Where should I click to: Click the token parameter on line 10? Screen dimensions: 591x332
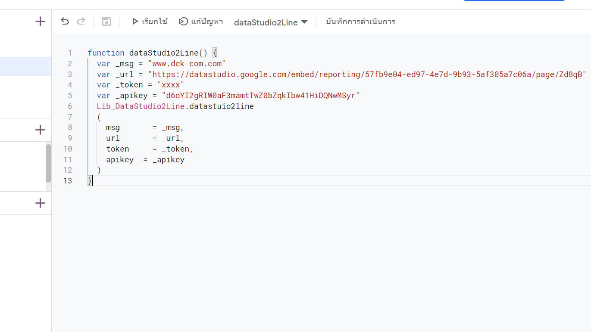(x=118, y=149)
